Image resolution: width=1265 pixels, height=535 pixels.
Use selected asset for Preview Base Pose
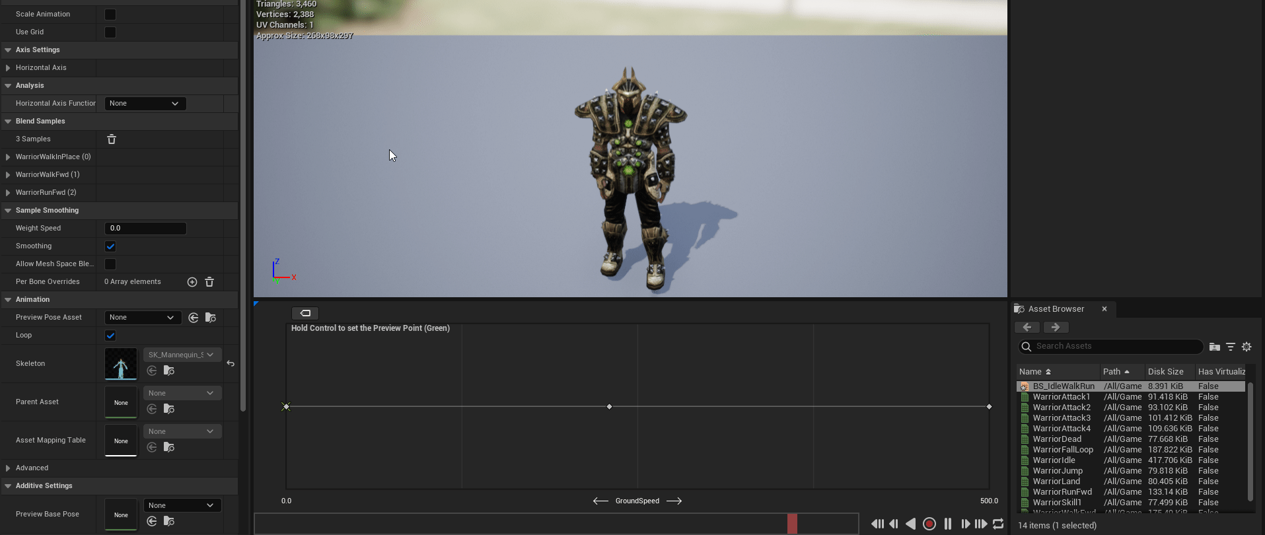tap(152, 522)
